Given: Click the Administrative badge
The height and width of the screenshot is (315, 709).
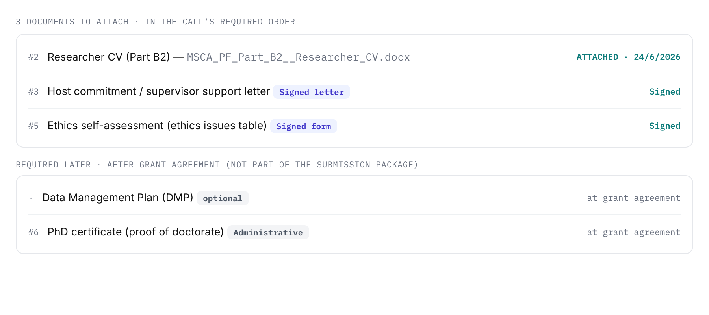Looking at the screenshot, I should click(x=268, y=232).
